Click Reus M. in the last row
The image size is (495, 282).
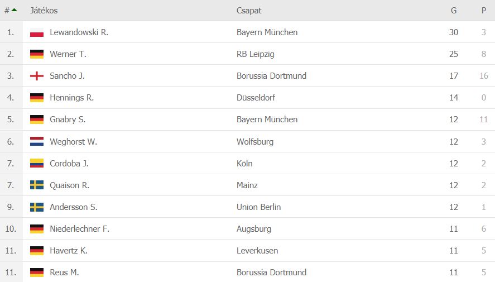[x=64, y=272]
